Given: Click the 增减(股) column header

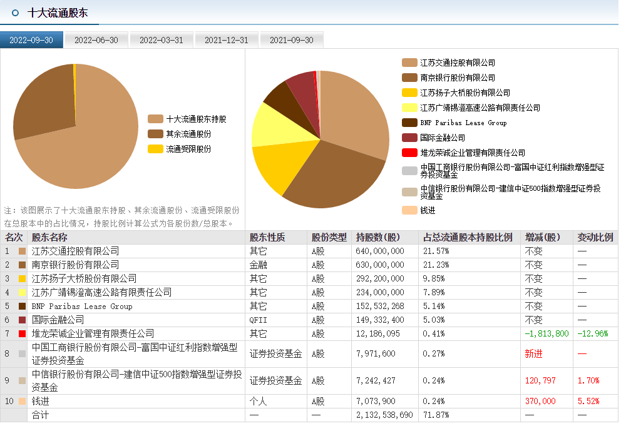Looking at the screenshot, I should click(543, 238).
